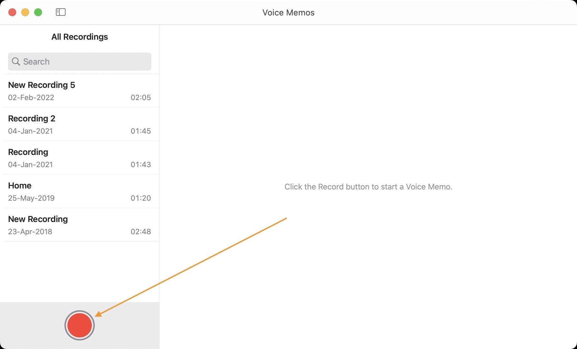This screenshot has width=577, height=349.
Task: Click the record hint text in main pane
Action: coord(368,187)
